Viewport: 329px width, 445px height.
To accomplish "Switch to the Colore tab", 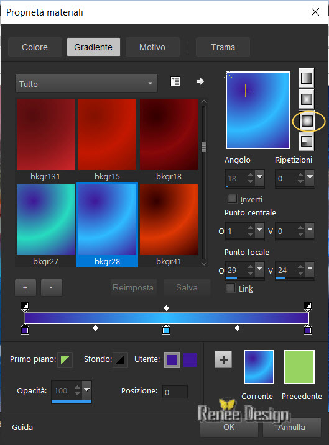I will point(35,47).
